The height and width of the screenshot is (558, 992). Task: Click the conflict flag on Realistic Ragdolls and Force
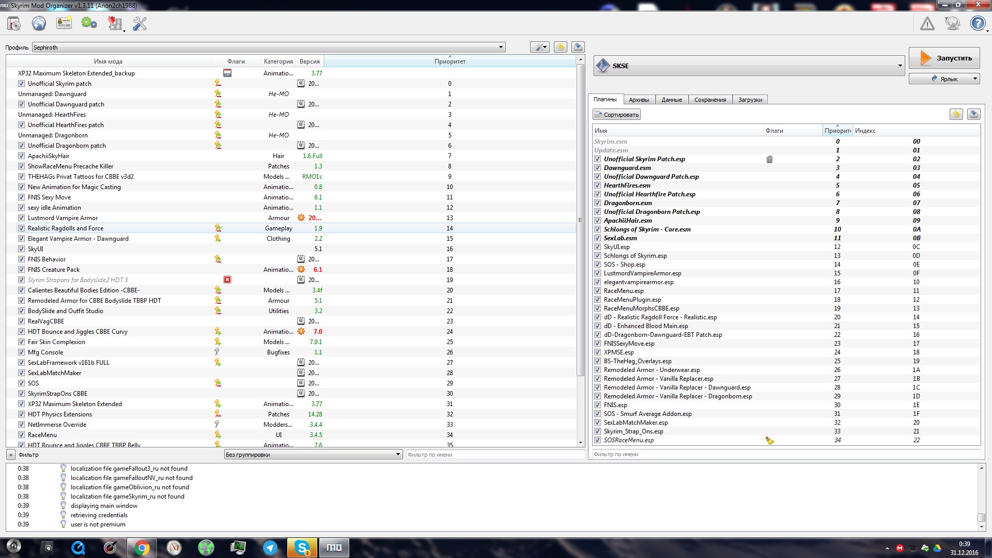(x=218, y=228)
